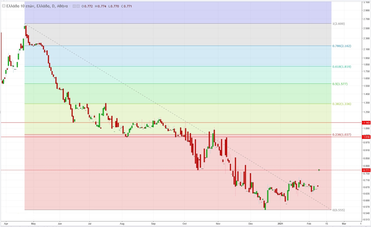
Task: Click the 2.100 value on price scale
Action: point(366,49)
